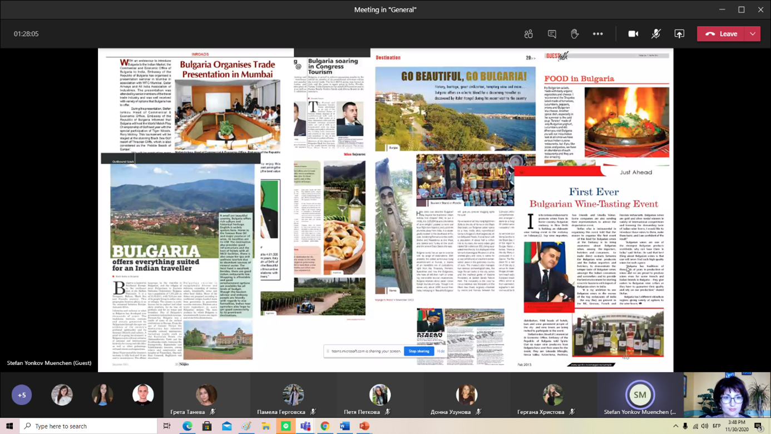Unmute the microphone

656,34
